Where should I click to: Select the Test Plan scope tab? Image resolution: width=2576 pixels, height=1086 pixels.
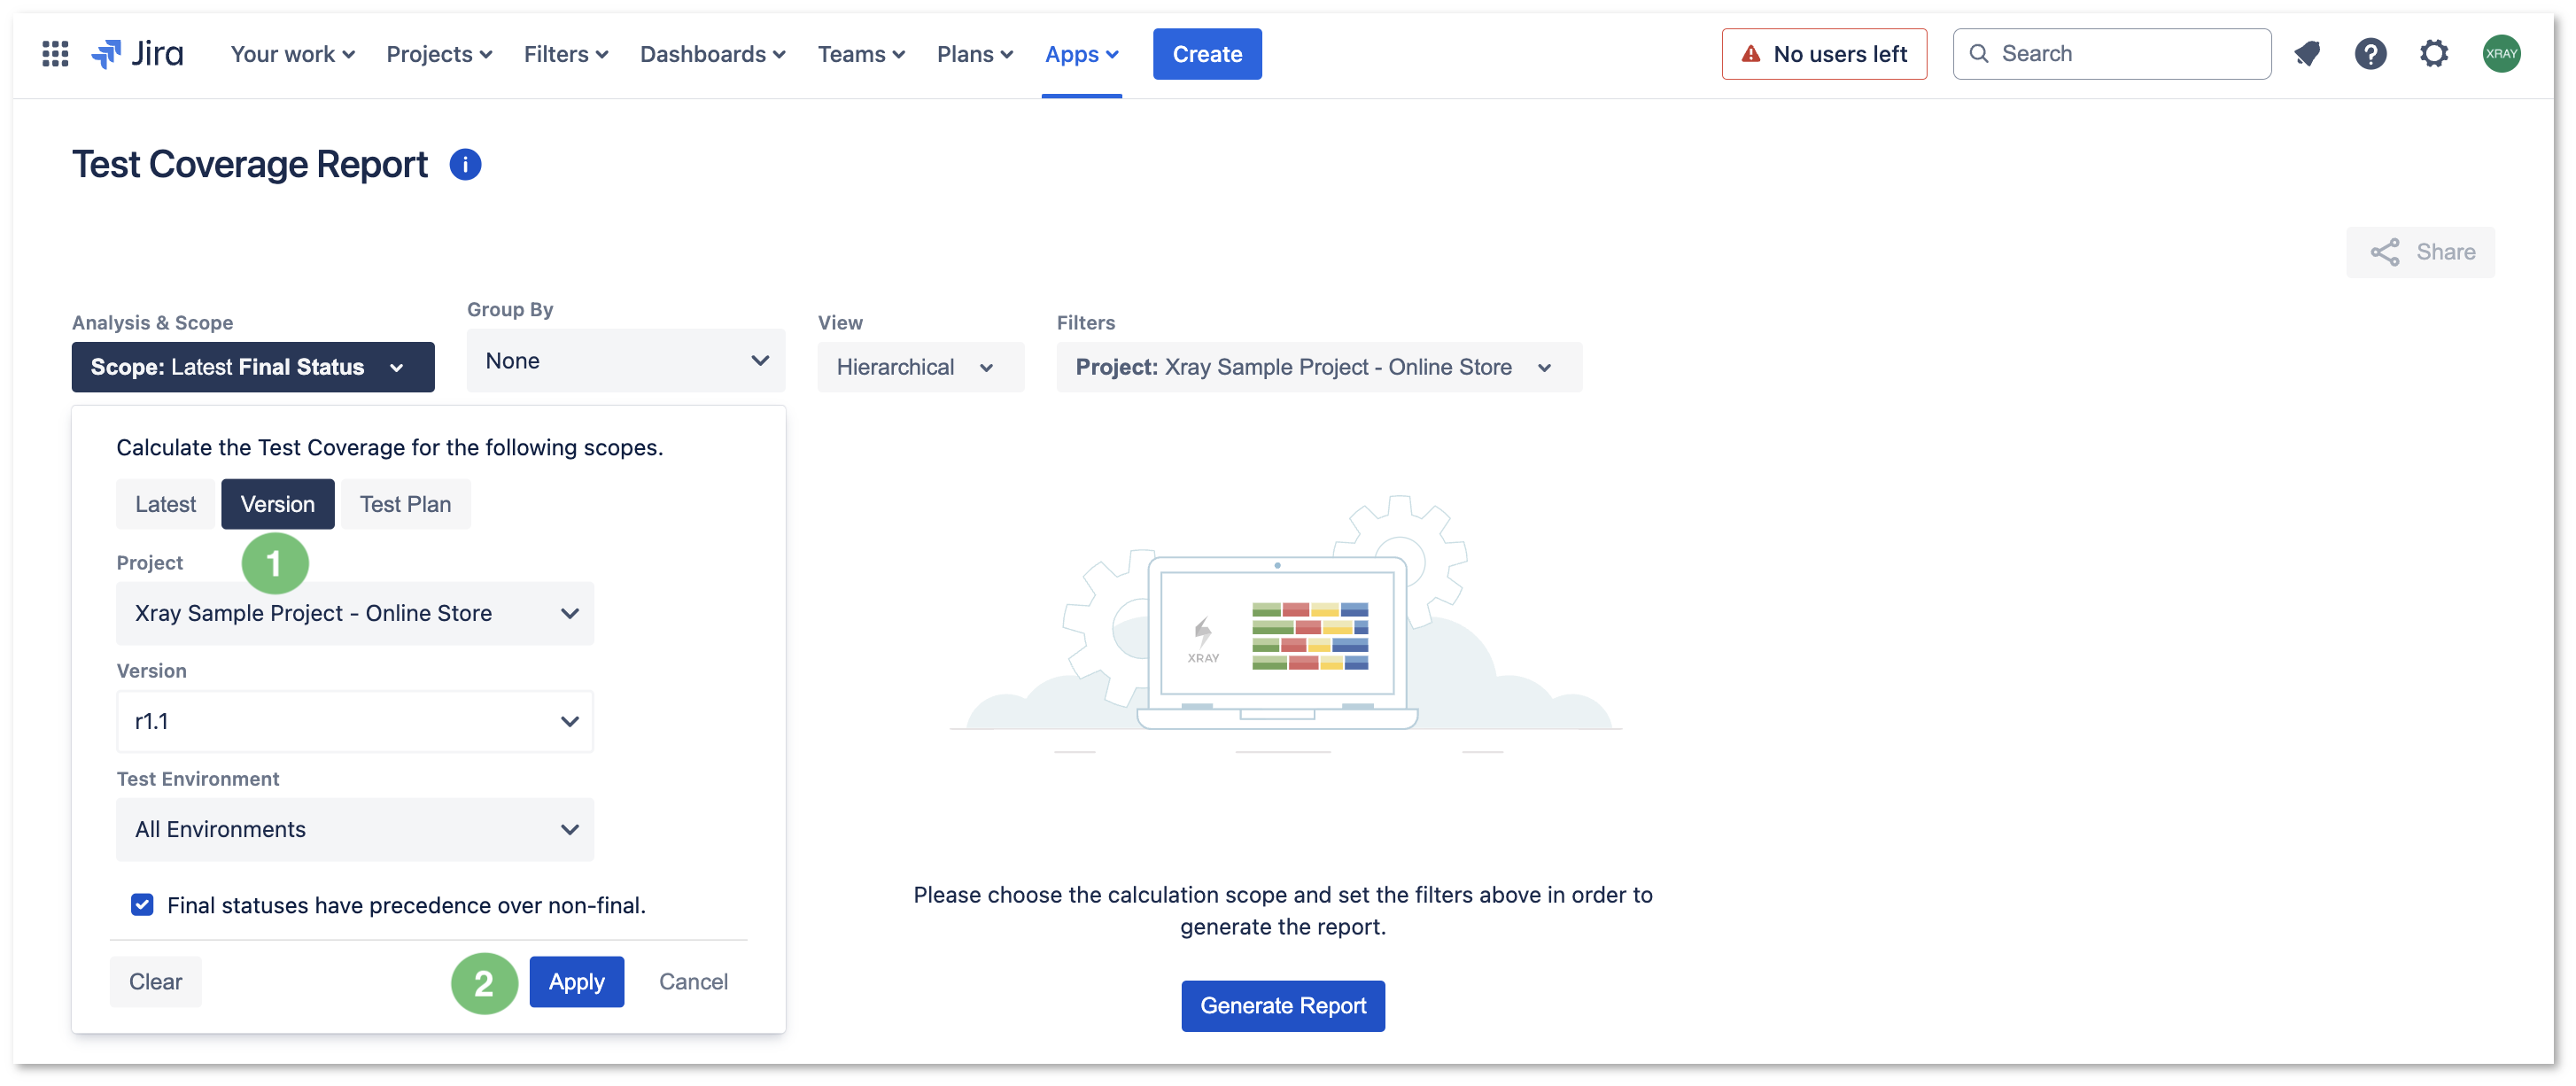click(x=406, y=504)
